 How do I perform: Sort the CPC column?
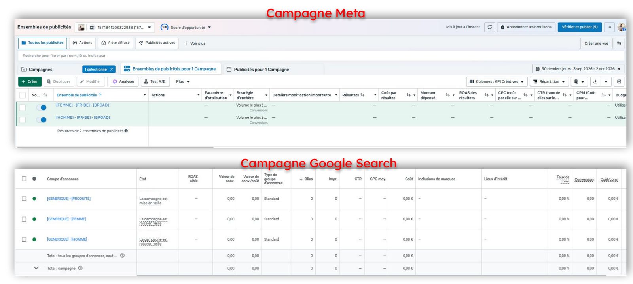point(526,95)
